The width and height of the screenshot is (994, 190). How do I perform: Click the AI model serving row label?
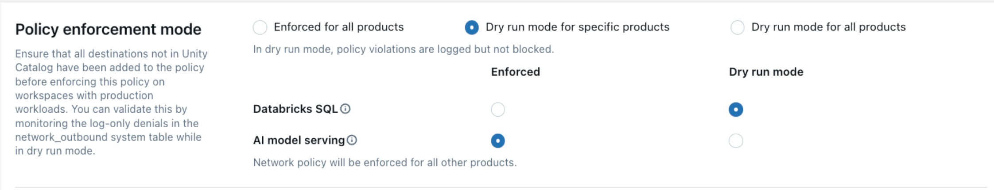click(299, 141)
